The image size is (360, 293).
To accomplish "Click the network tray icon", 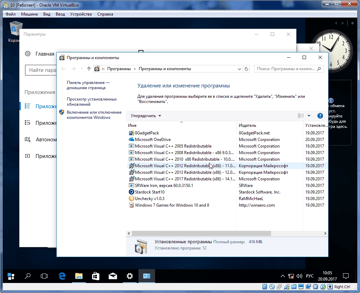I will coord(291,276).
